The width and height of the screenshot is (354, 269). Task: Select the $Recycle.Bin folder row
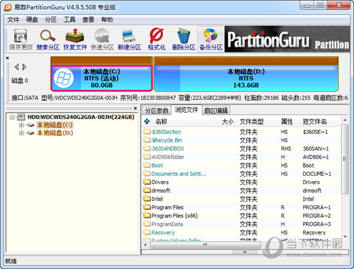tap(241, 140)
